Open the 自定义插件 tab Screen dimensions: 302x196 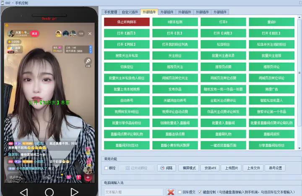click(x=130, y=12)
